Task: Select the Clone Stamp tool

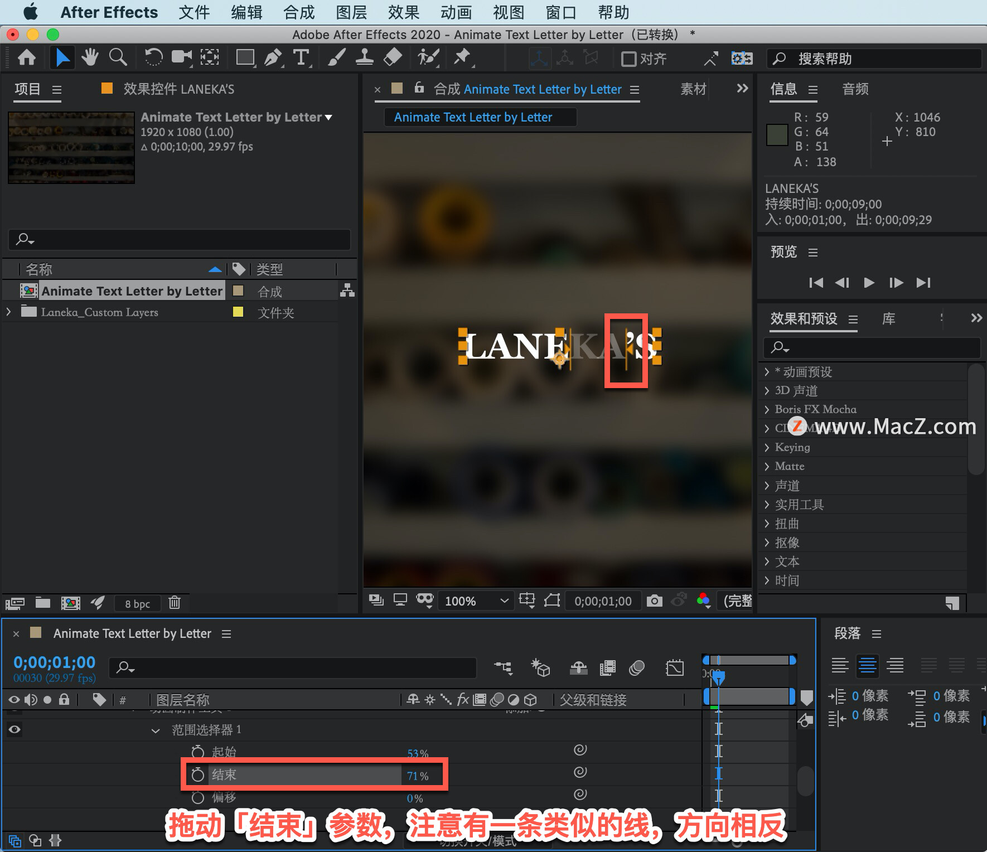Action: (x=365, y=57)
